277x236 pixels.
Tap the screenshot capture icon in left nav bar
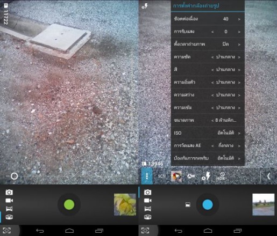coord(6,231)
